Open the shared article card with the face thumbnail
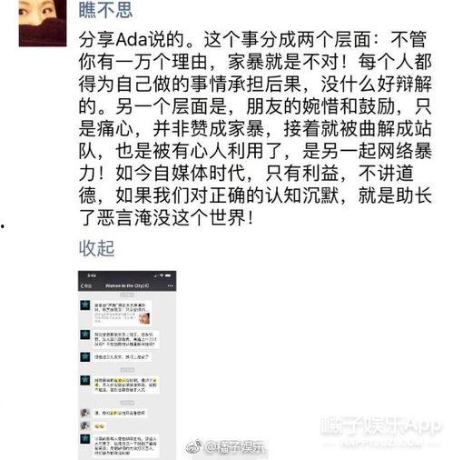Viewport: 453px width, 460px height. [123, 313]
